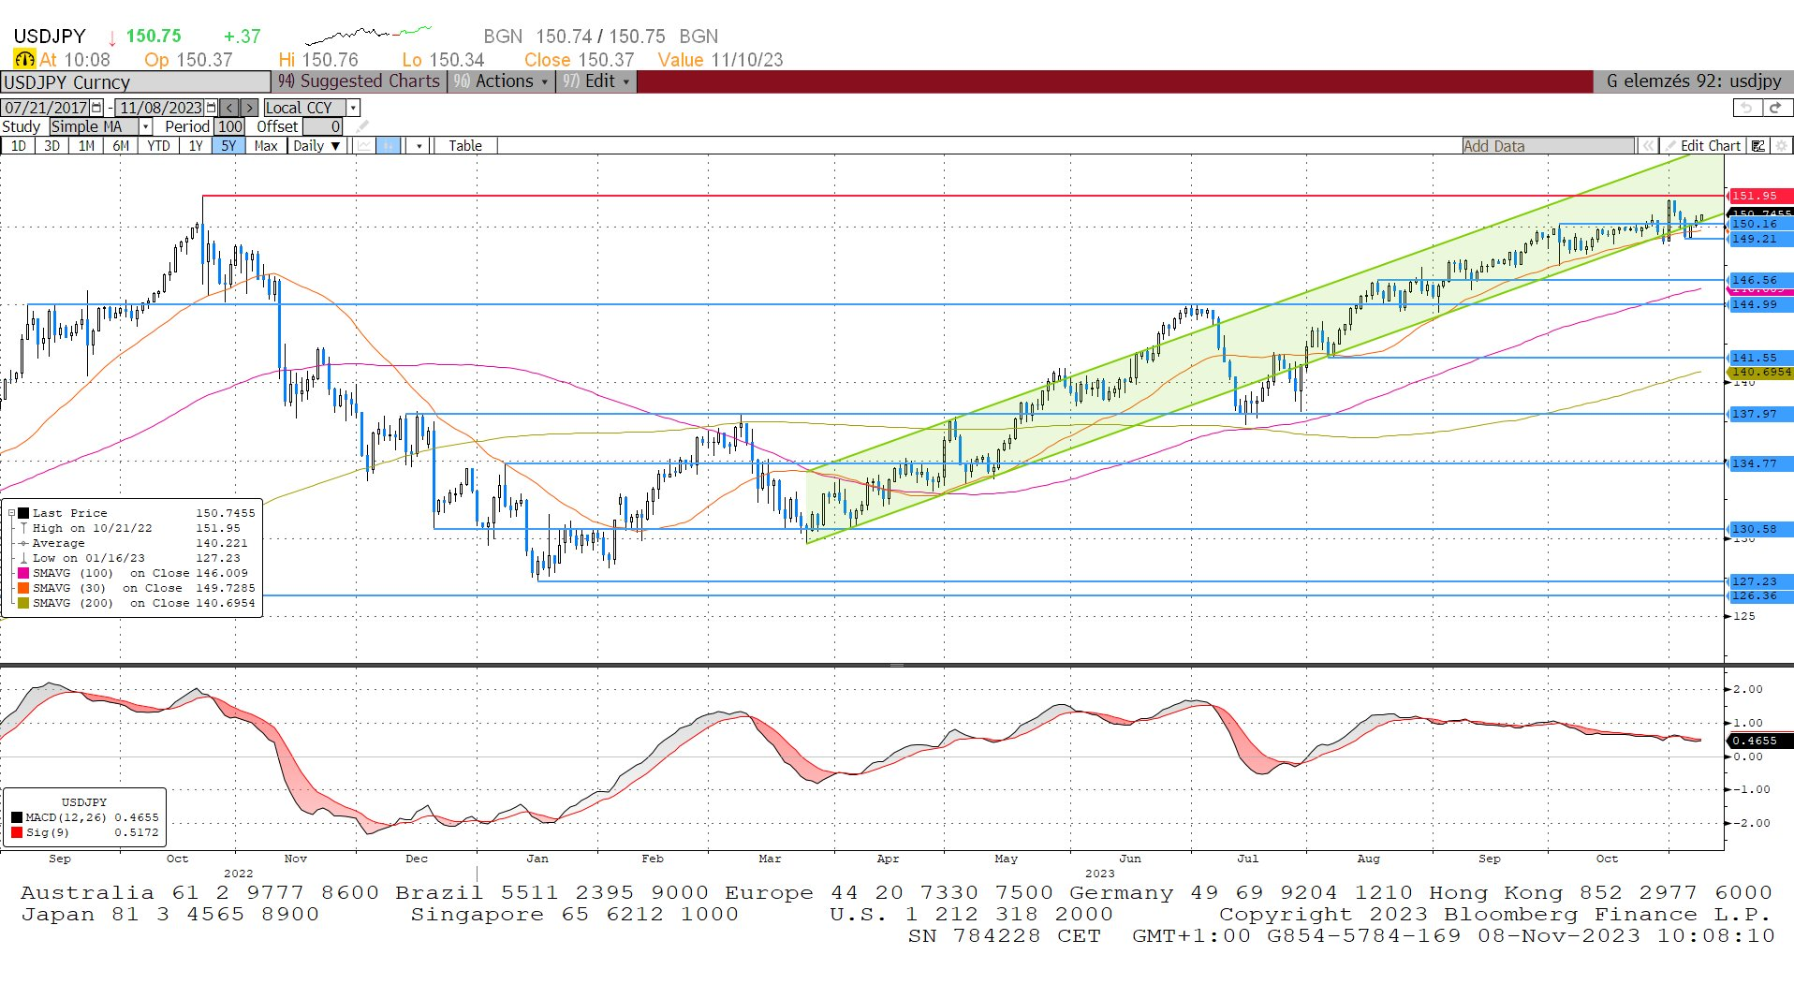Select the YTD time range

coord(158,145)
